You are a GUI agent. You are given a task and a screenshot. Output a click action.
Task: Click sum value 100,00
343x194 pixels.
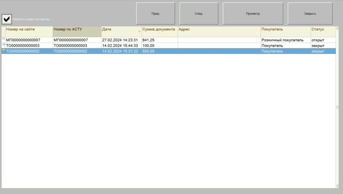click(159, 46)
